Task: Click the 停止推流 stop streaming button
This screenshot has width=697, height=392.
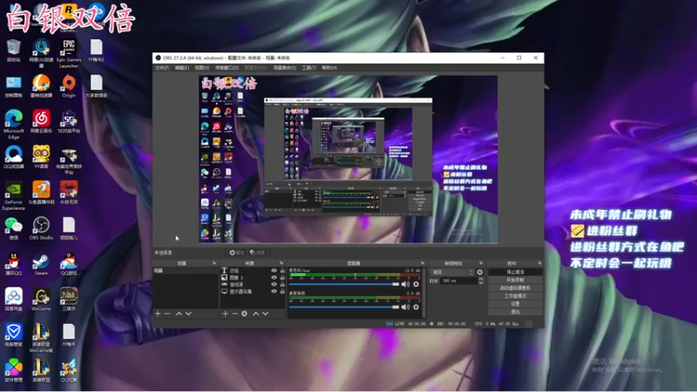Action: (515, 272)
